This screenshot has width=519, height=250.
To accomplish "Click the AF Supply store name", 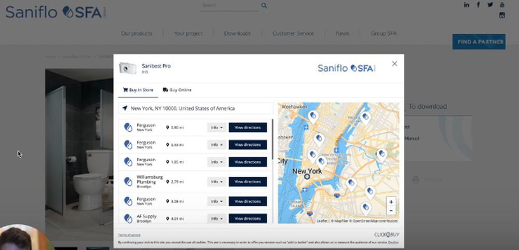I will 147,216.
